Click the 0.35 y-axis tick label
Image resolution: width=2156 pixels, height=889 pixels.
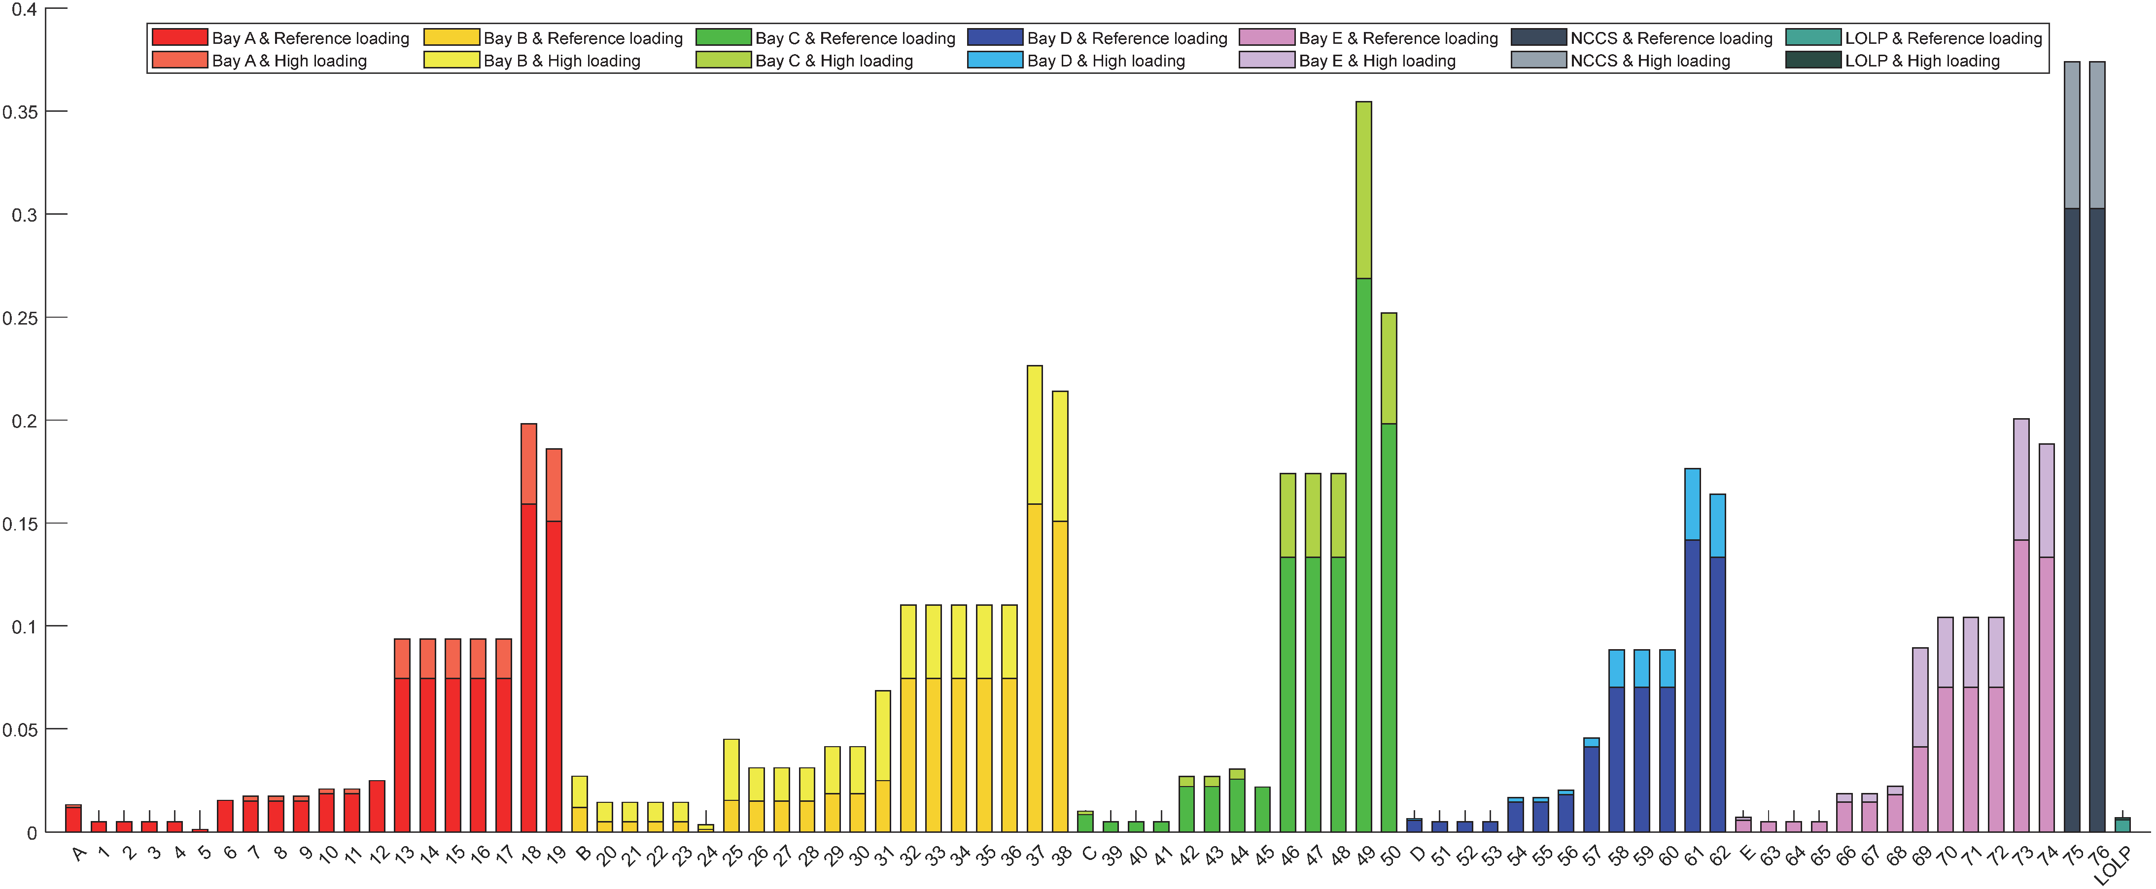click(20, 112)
